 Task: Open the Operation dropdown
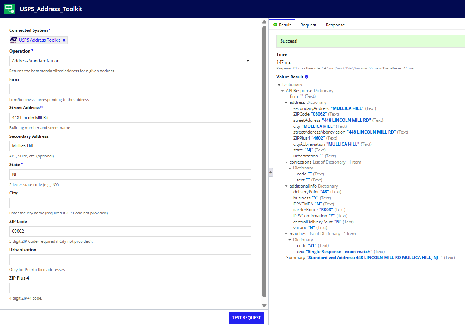point(130,61)
